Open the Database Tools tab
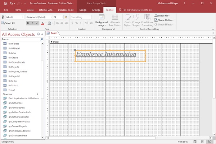 pyautogui.click(x=66, y=10)
